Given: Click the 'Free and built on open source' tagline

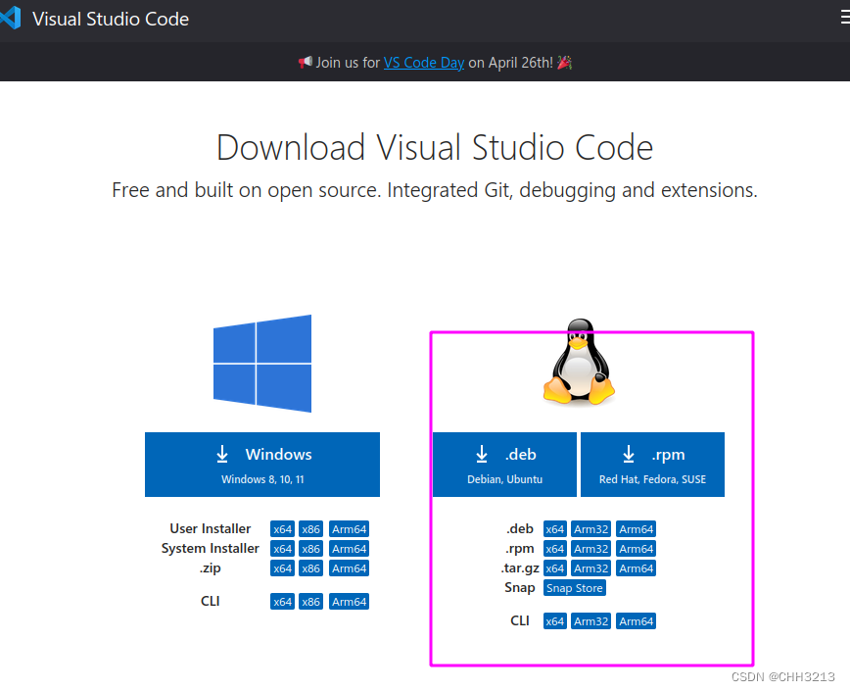Looking at the screenshot, I should [435, 190].
